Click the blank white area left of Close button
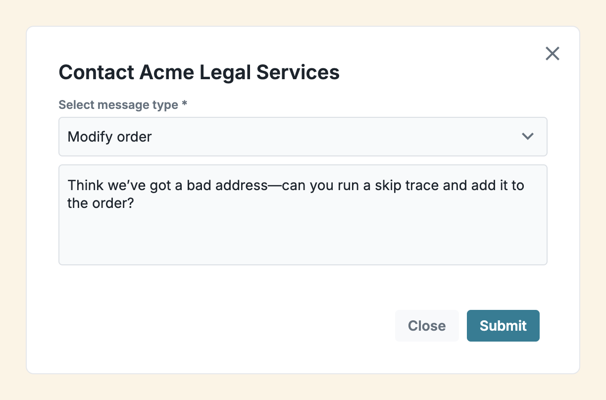This screenshot has width=606, height=400. pos(223,326)
